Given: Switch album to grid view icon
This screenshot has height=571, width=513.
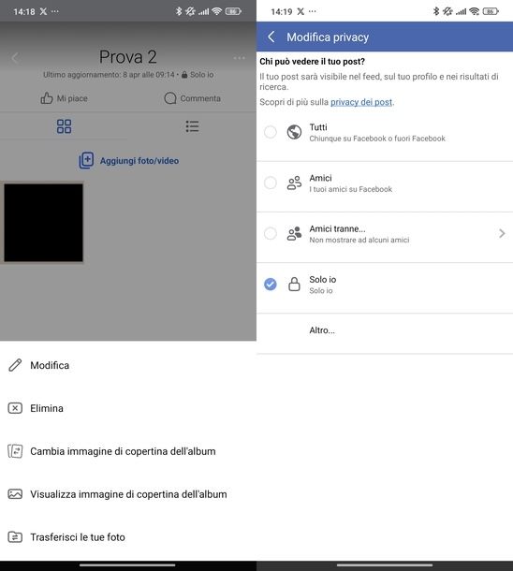Looking at the screenshot, I should (64, 126).
